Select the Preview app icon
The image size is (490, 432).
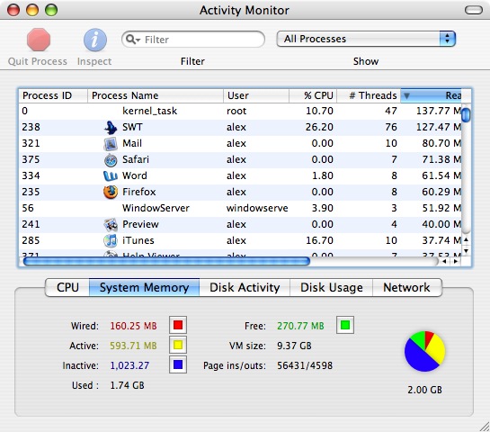[x=111, y=224]
